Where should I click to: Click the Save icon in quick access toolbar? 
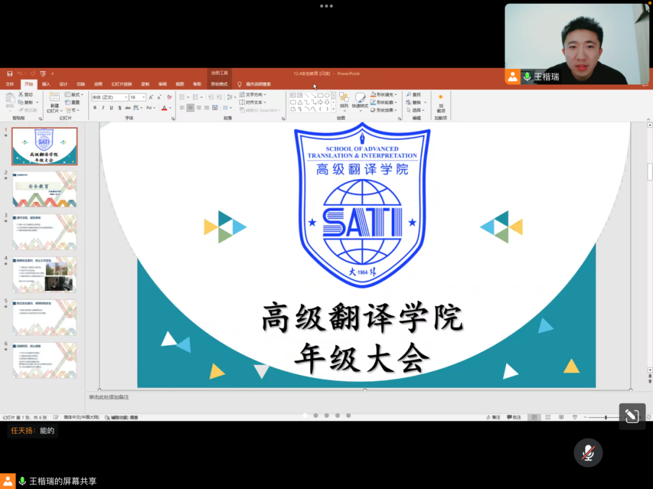10,74
